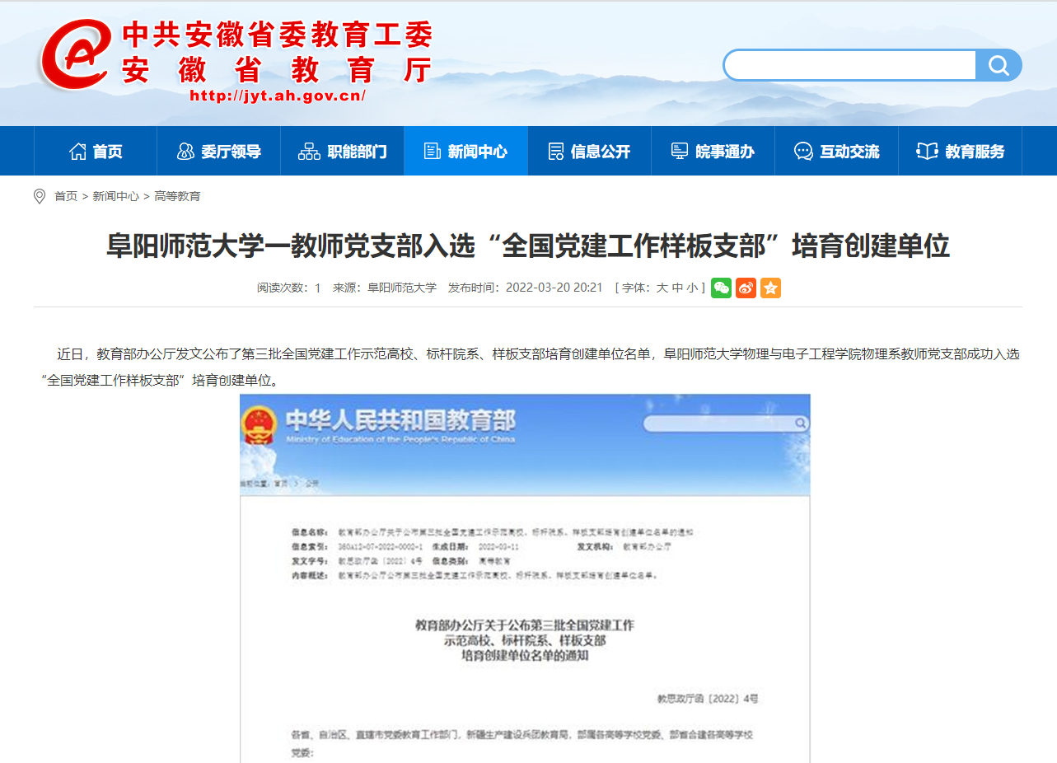This screenshot has width=1057, height=763.
Task: Click the red site logo emblem
Action: tap(76, 54)
